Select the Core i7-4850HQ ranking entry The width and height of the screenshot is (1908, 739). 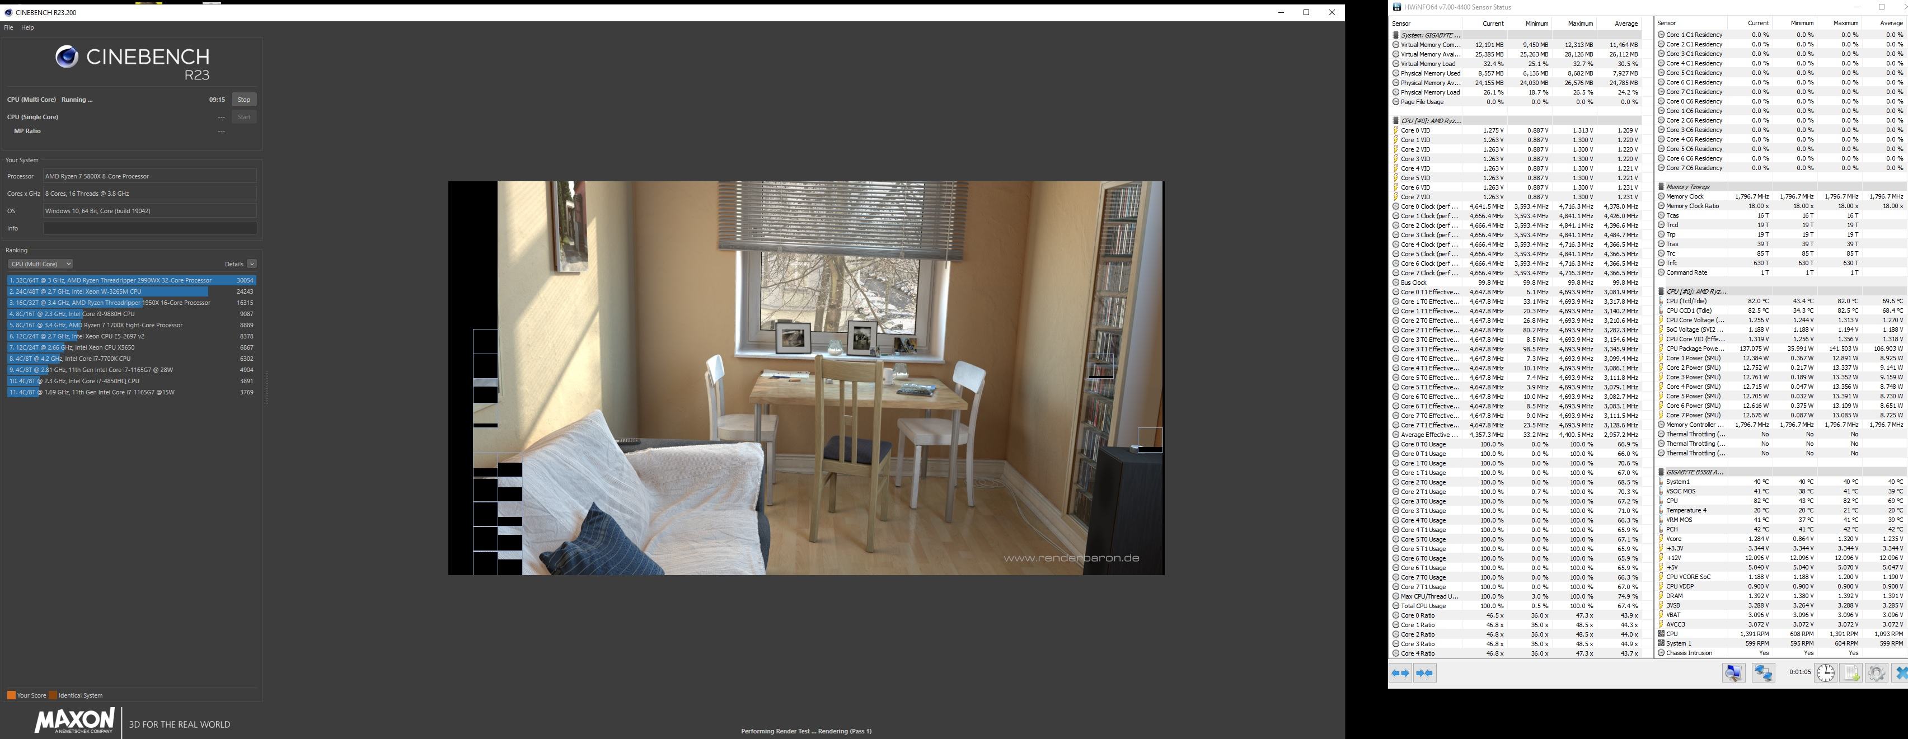[x=132, y=380]
